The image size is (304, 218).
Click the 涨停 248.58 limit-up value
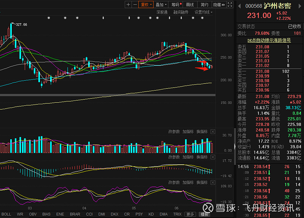[x=262, y=130]
